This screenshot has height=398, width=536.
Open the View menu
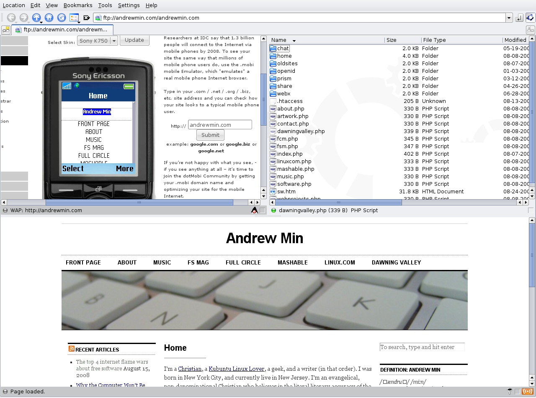click(52, 5)
